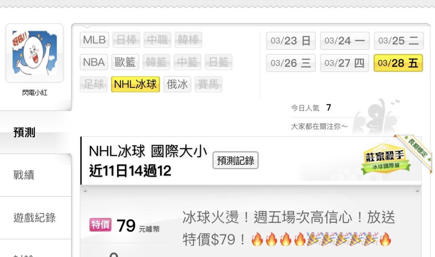
Task: Pick the date 03/25 二
Action: click(x=399, y=41)
